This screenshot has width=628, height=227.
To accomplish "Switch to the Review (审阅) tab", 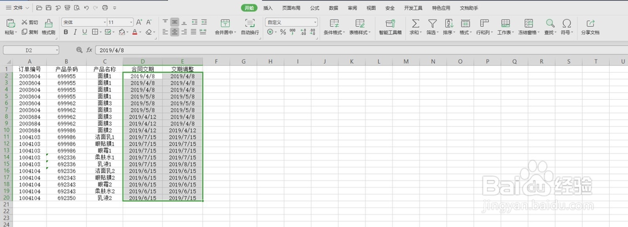I will 352,8.
